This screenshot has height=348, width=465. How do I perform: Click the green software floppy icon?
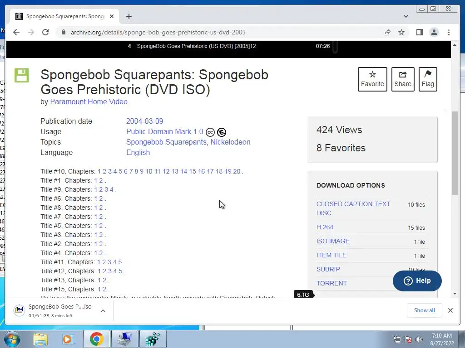click(x=22, y=75)
